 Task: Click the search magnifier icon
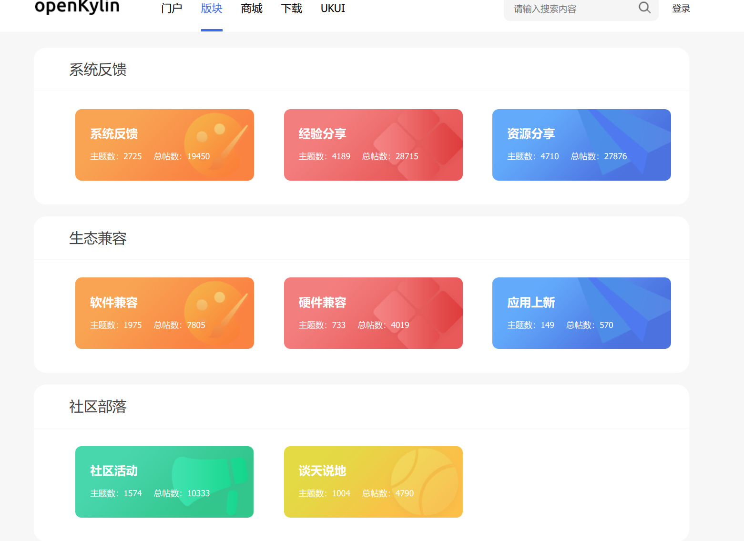(644, 8)
